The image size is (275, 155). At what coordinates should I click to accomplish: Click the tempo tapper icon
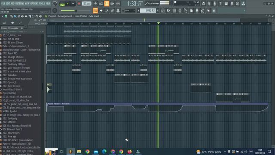(x=202, y=11)
